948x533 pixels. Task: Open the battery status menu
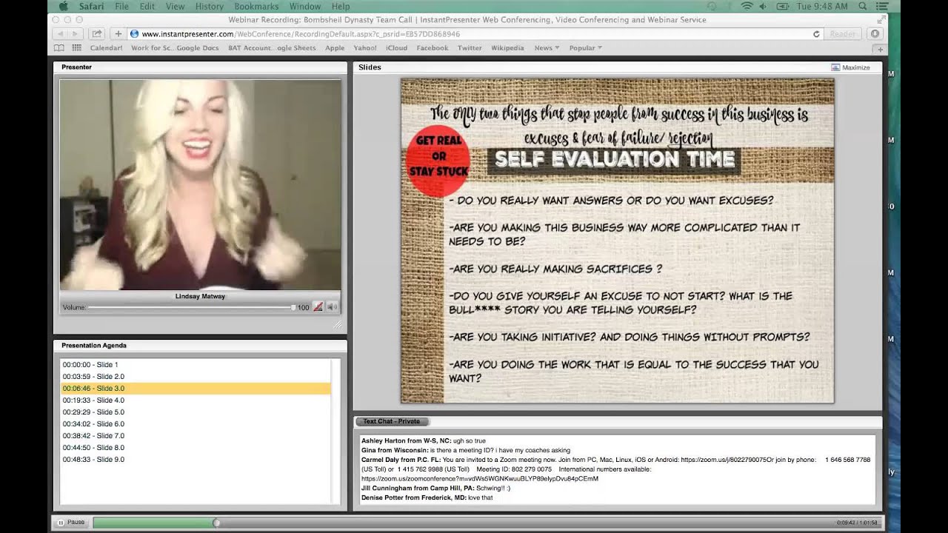click(783, 7)
